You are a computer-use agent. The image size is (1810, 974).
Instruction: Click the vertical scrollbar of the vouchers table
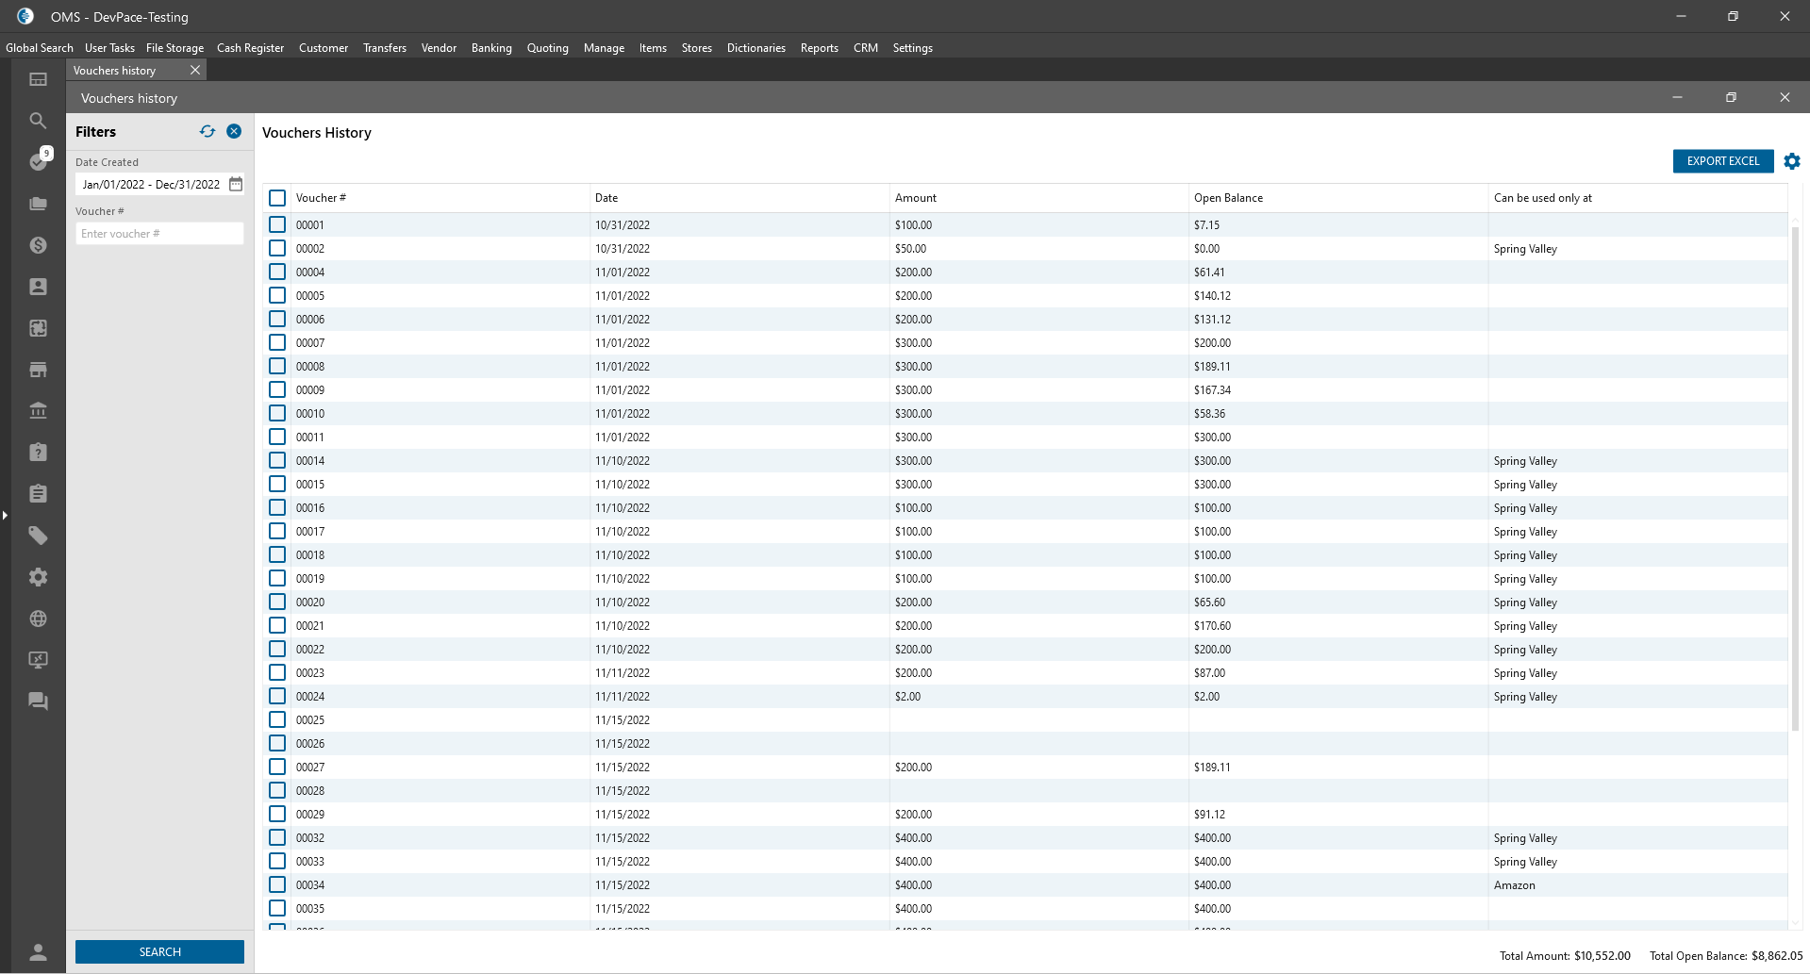pos(1795,477)
